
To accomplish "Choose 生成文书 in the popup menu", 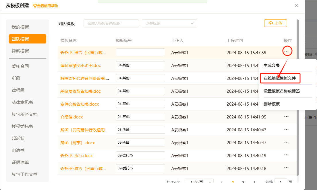I will pyautogui.click(x=271, y=65).
